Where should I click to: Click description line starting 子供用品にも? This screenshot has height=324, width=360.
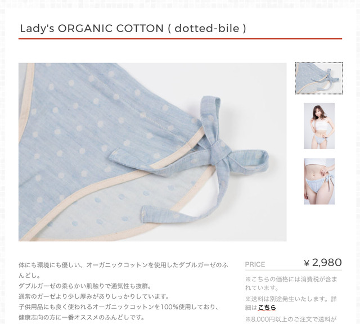(x=119, y=307)
